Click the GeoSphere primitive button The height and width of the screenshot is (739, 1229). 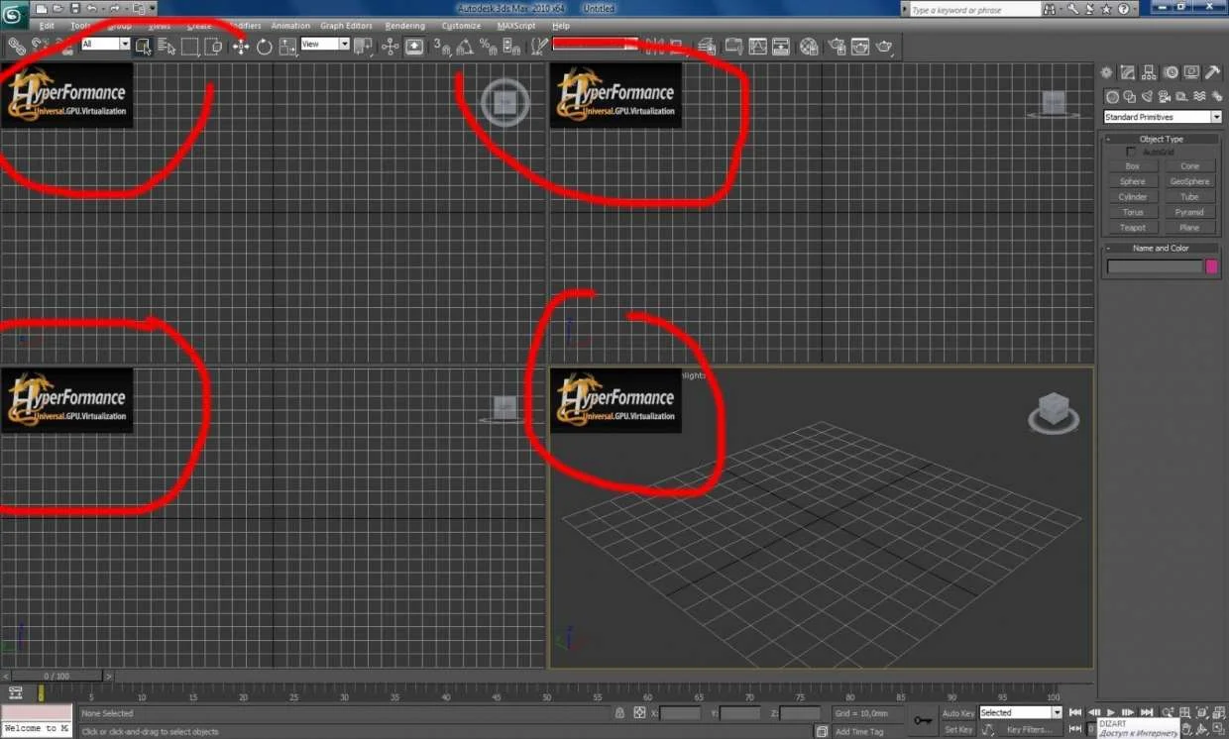[x=1189, y=181]
